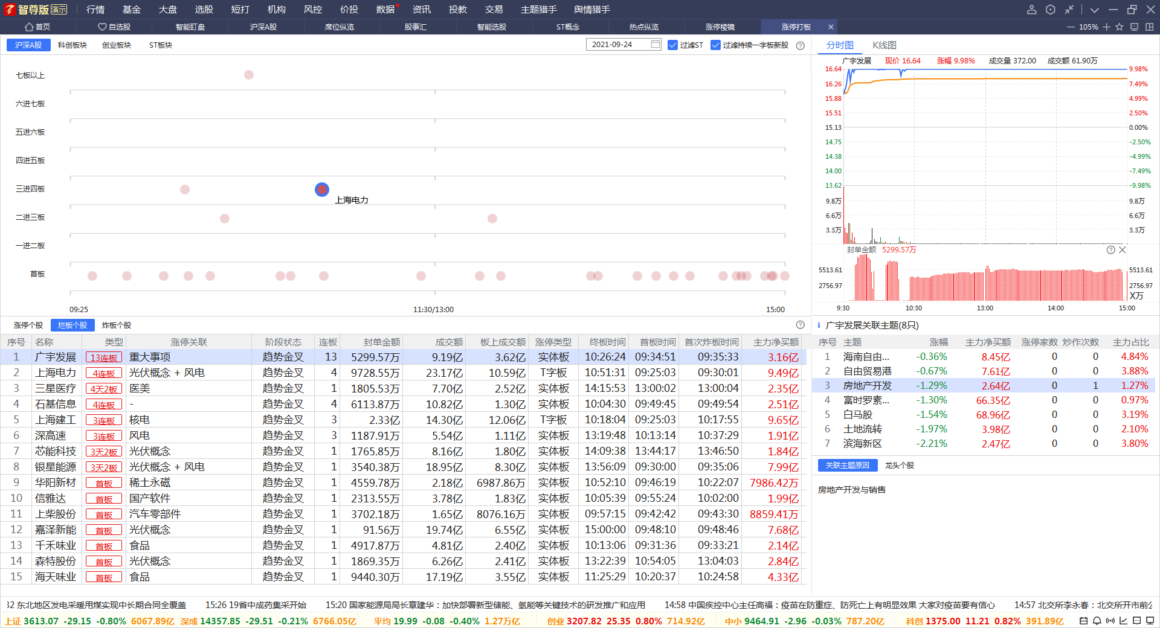1160x628 pixels.
Task: Switch to 智能盯盘 tab
Action: pos(190,27)
